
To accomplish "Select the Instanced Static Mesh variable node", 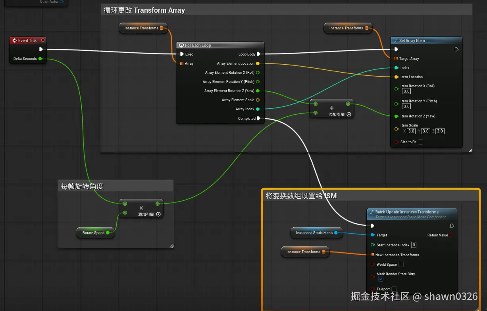I will 316,233.
